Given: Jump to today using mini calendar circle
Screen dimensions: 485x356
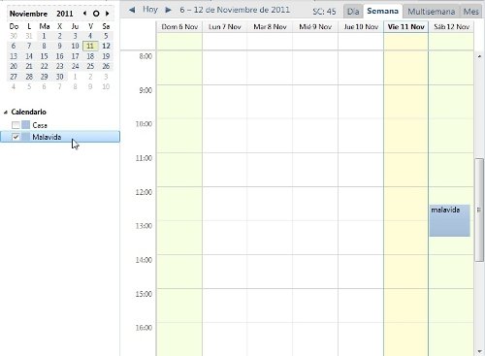Looking at the screenshot, I should 96,14.
